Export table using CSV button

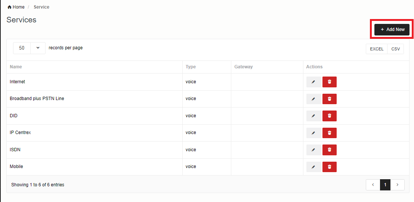395,49
